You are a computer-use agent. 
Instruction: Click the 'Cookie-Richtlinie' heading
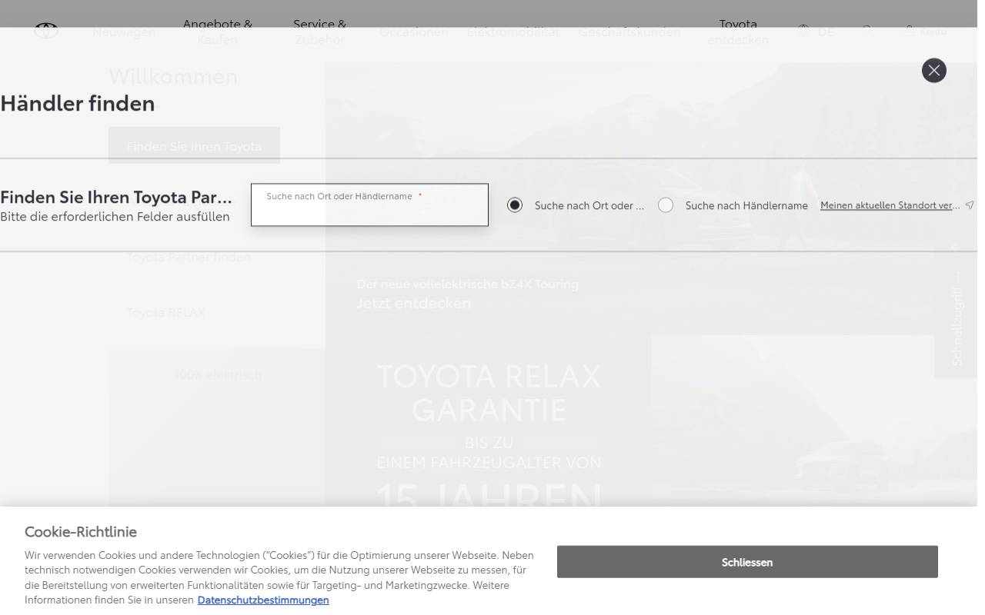(x=81, y=531)
